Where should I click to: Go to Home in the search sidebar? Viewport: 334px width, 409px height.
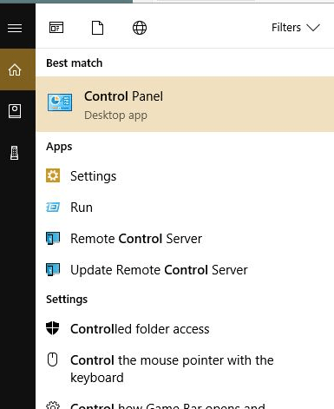point(15,69)
